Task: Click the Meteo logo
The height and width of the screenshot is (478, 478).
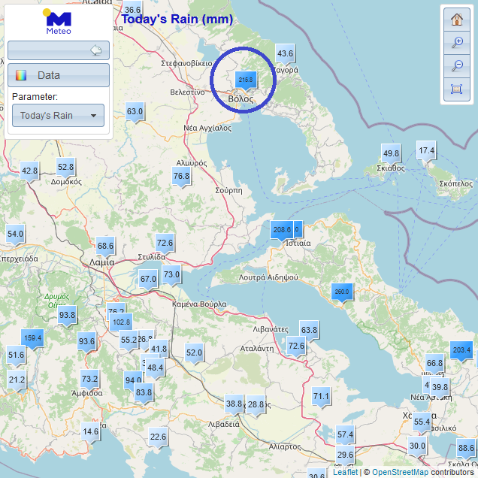Action: click(x=59, y=23)
